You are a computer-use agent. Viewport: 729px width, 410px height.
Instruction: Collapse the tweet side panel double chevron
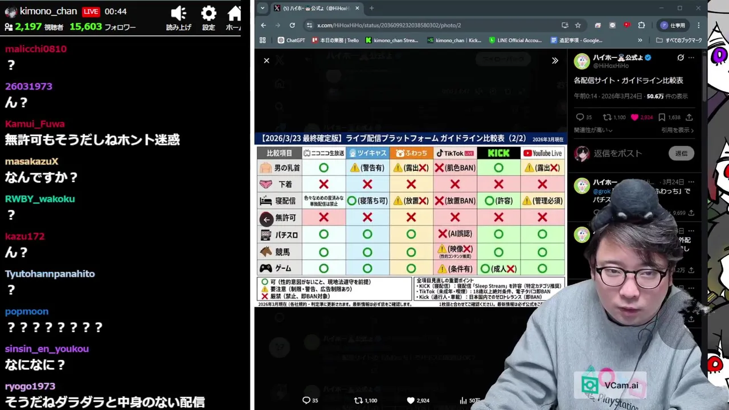555,60
